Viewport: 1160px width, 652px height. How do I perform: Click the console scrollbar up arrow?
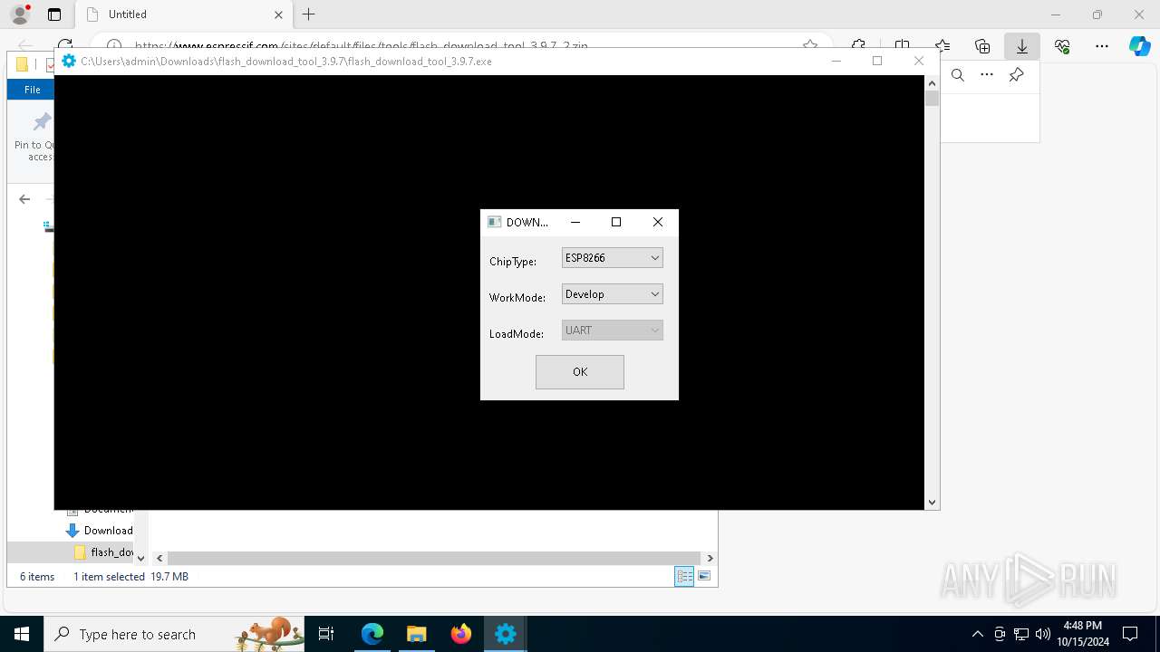click(932, 83)
